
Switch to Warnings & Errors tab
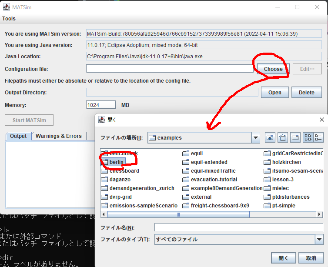click(x=59, y=136)
